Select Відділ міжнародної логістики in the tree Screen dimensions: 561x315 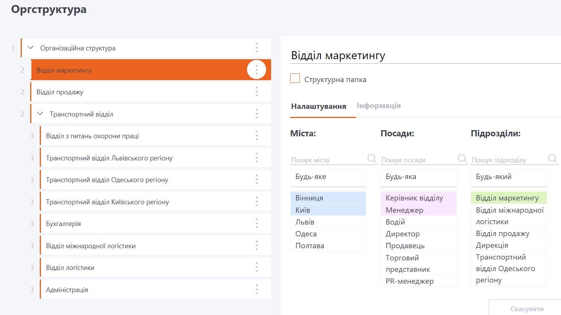[91, 246]
